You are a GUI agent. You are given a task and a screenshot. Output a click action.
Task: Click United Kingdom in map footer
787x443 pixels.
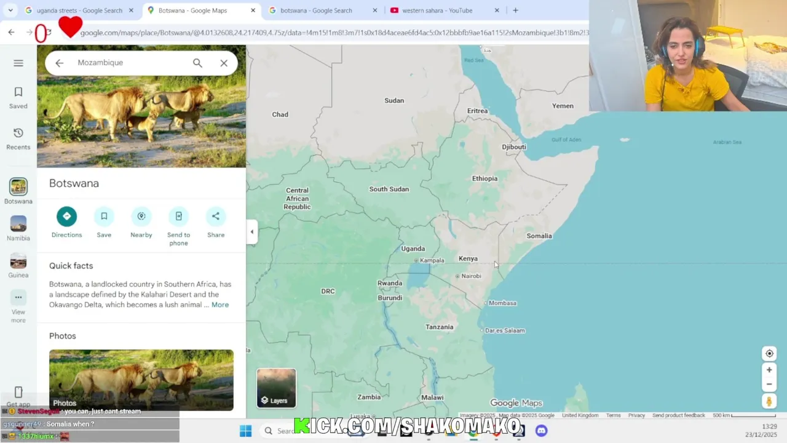point(580,415)
